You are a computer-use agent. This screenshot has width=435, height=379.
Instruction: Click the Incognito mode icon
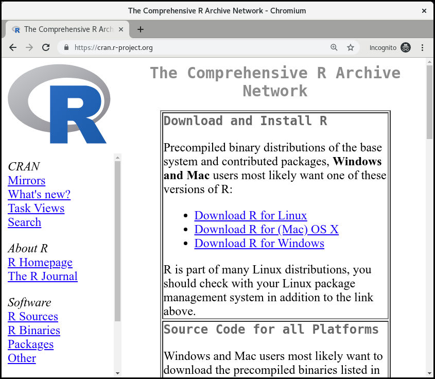click(405, 47)
